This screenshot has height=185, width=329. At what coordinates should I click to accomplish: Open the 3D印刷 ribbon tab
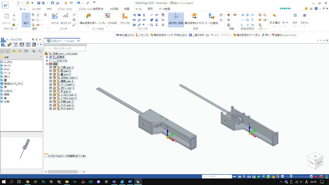click(114, 8)
